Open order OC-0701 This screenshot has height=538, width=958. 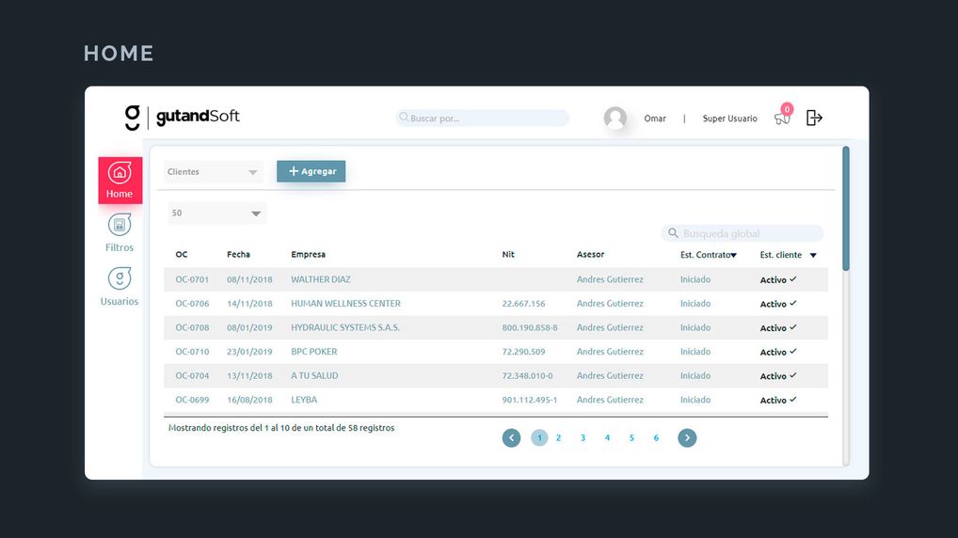(x=192, y=279)
